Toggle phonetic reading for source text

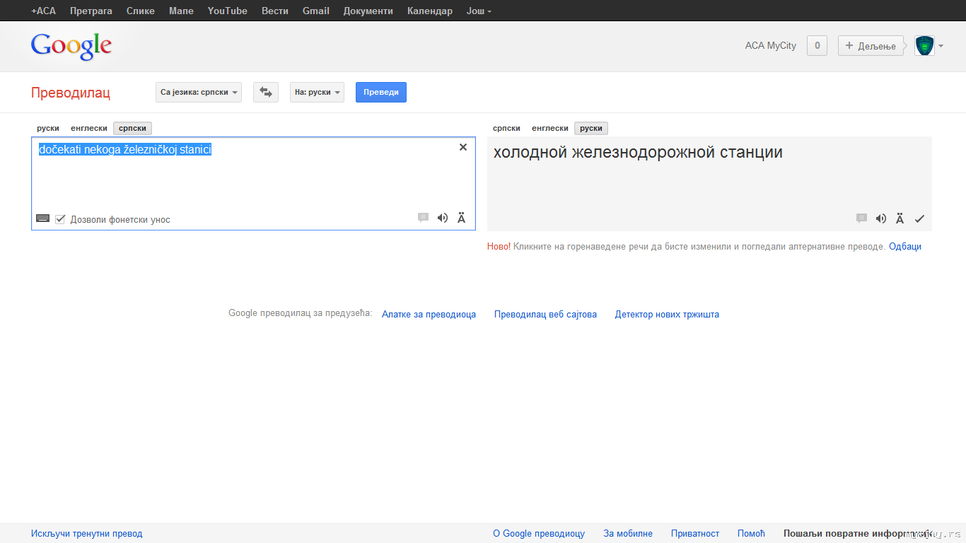point(462,218)
